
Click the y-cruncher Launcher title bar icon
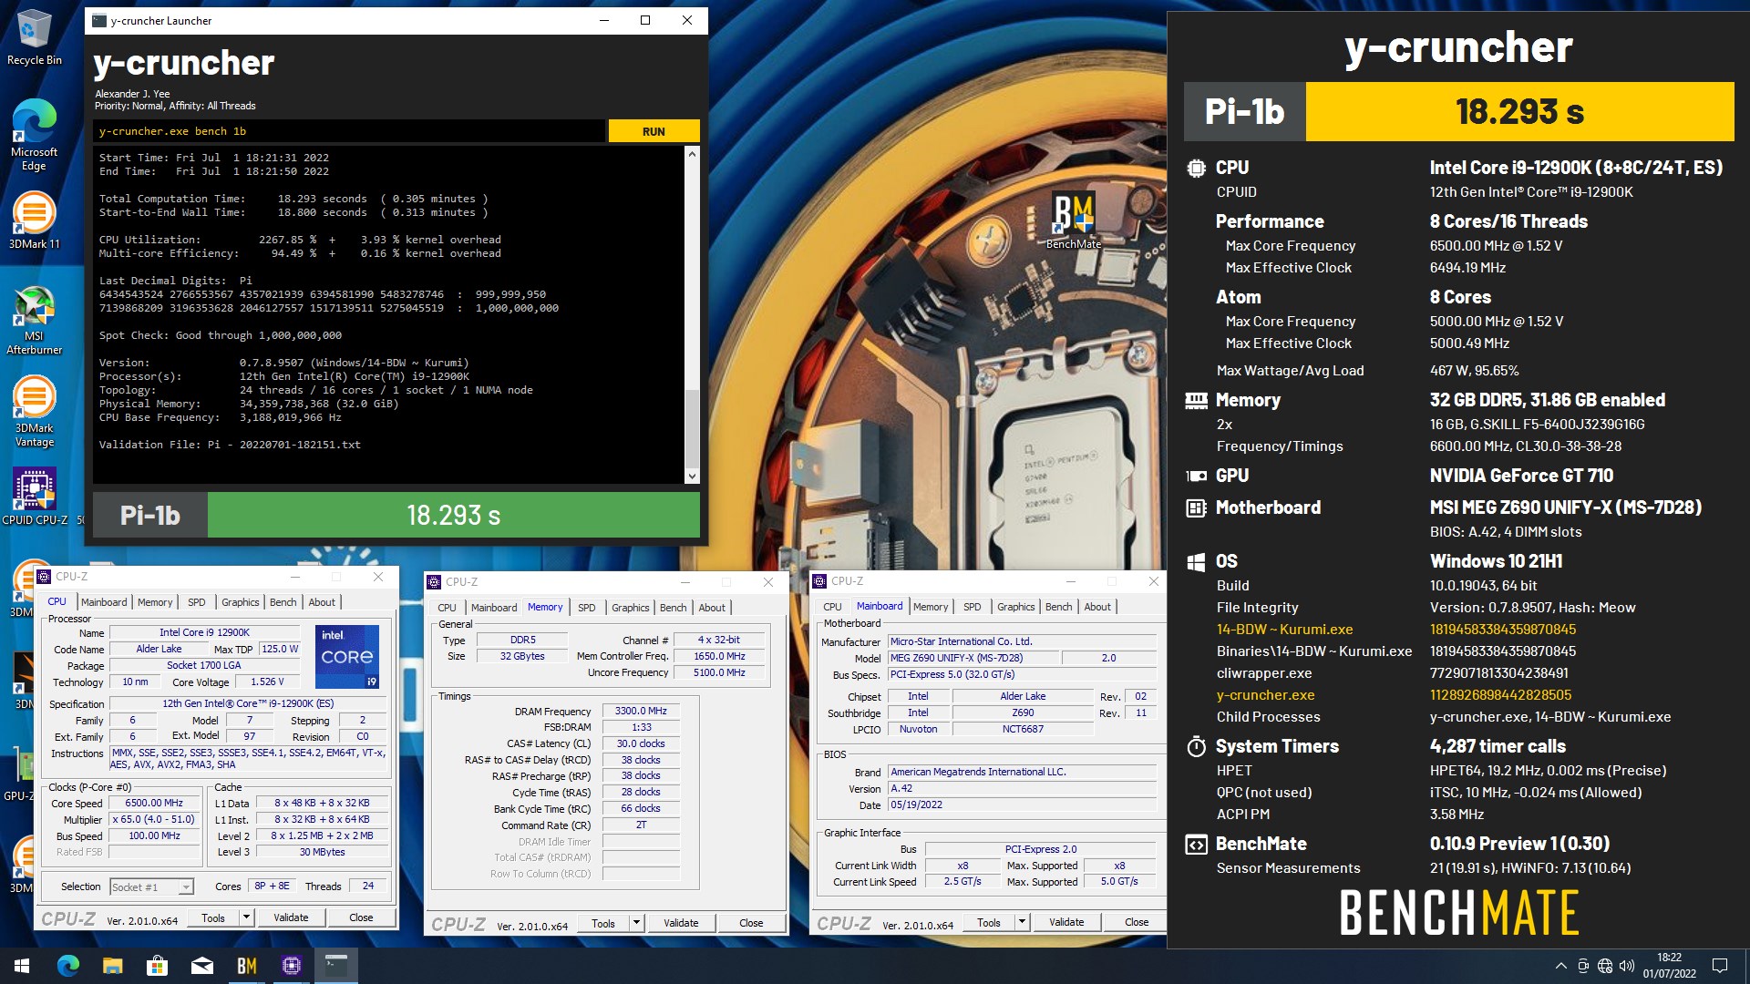[98, 20]
